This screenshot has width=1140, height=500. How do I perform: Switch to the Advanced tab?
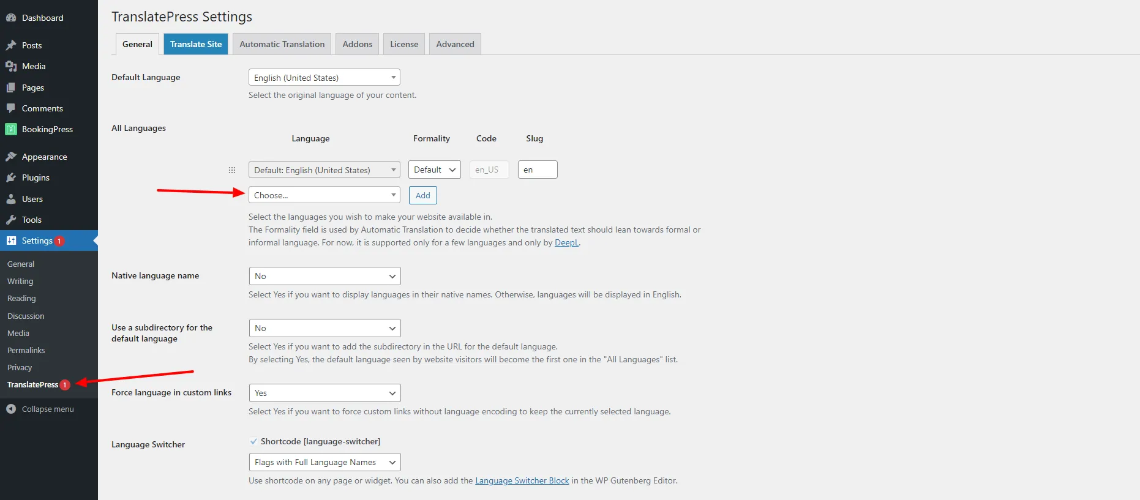tap(455, 44)
